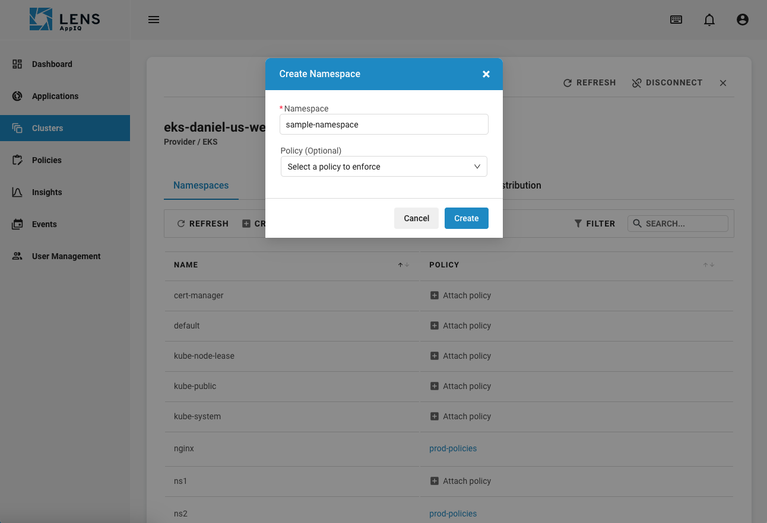The height and width of the screenshot is (523, 767).
Task: Open the Filter option
Action: point(594,224)
